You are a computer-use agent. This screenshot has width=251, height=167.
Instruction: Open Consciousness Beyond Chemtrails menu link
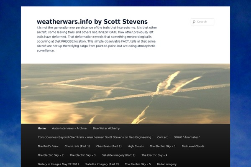click(x=95, y=137)
